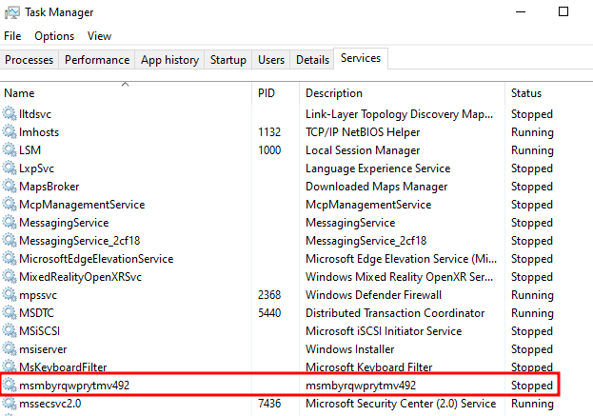Sort by the Status column header
The width and height of the screenshot is (593, 416).
(526, 93)
